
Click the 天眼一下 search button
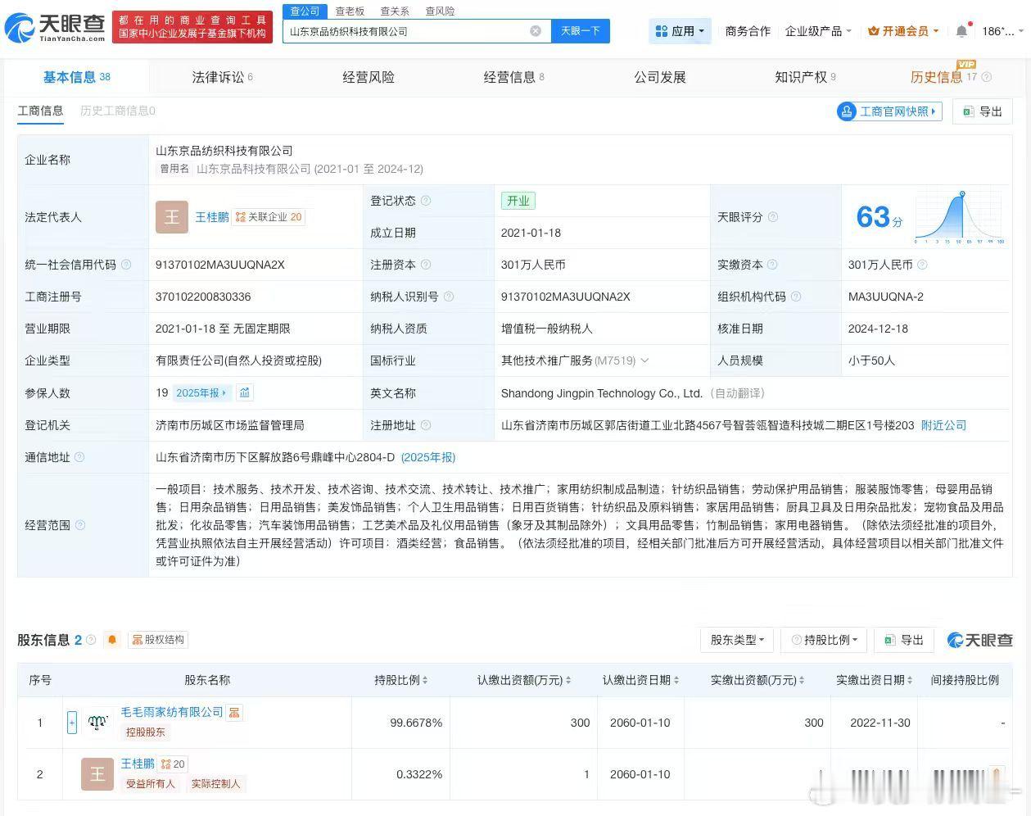pyautogui.click(x=581, y=31)
